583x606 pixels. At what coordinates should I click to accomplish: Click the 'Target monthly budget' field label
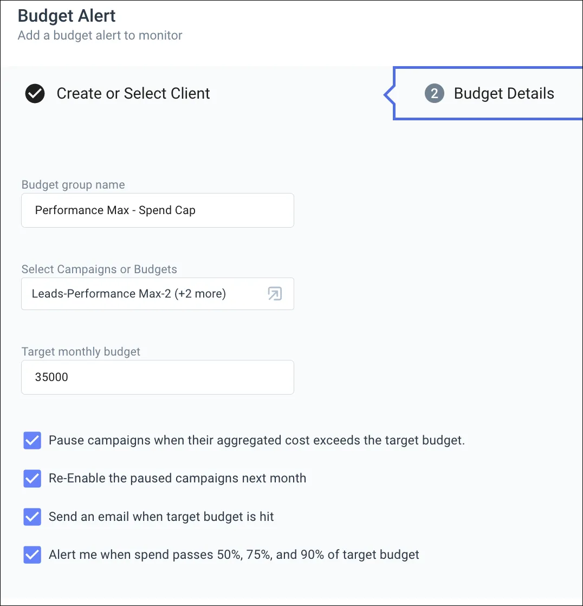81,352
